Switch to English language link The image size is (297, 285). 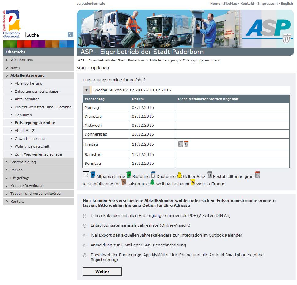coord(287,4)
